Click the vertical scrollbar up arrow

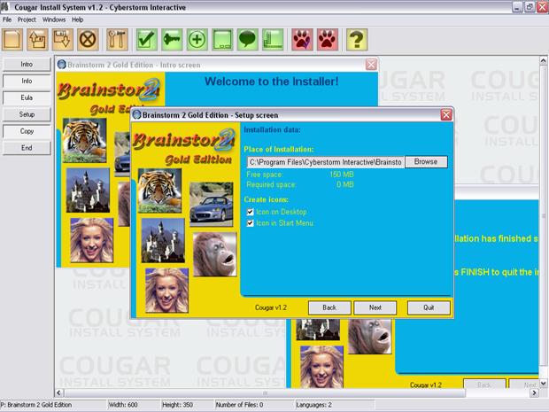coord(544,60)
